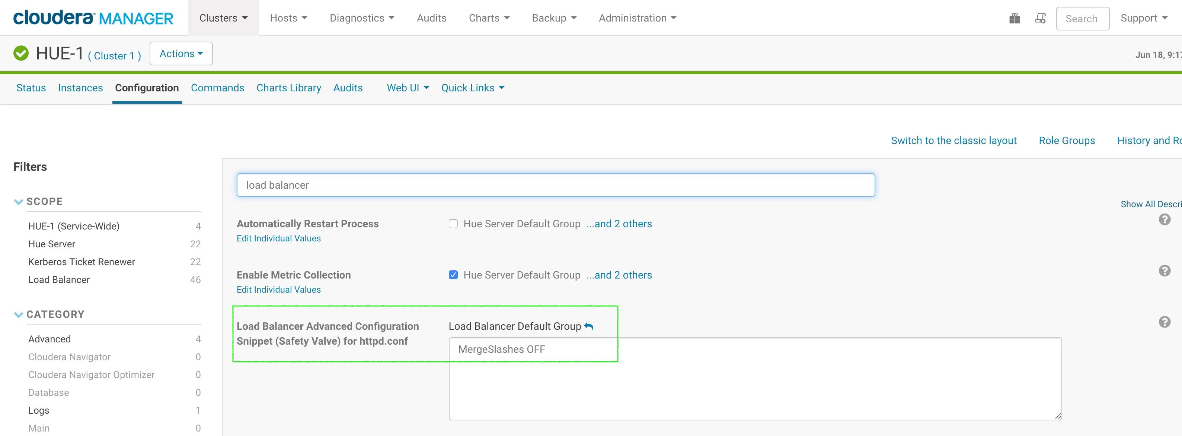Viewport: 1182px width, 436px height.
Task: Collapse the CATEGORY filter section
Action: coord(18,315)
